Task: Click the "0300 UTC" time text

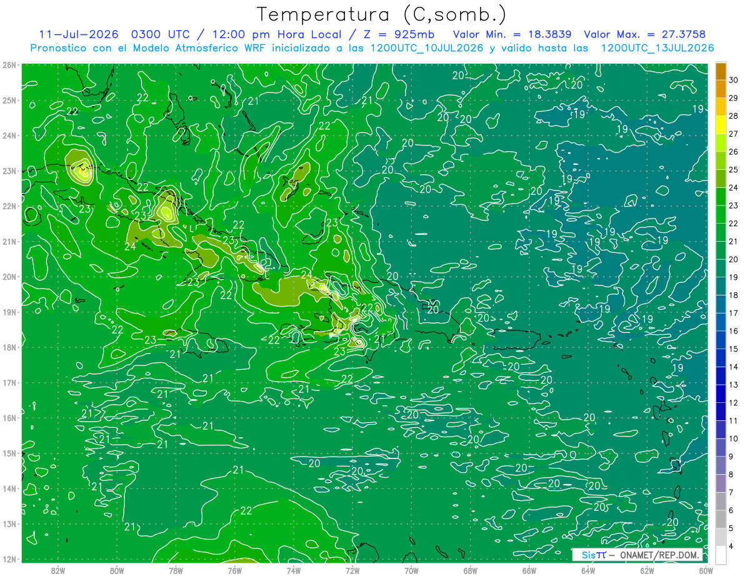Action: coord(162,34)
